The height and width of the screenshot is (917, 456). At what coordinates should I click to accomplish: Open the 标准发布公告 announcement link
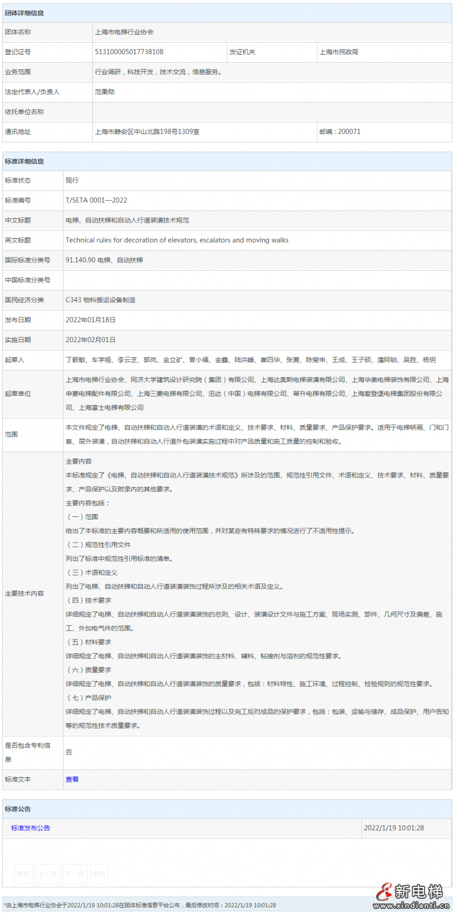(31, 828)
